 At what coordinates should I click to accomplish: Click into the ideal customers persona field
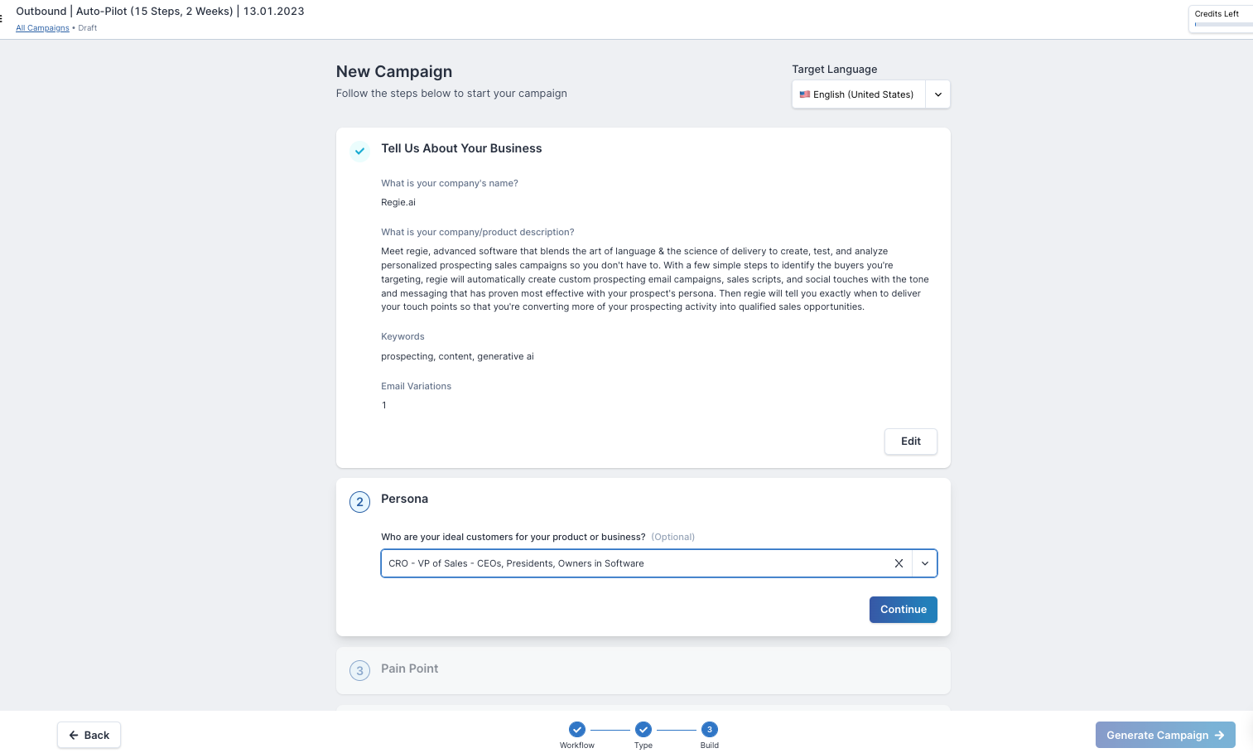634,563
